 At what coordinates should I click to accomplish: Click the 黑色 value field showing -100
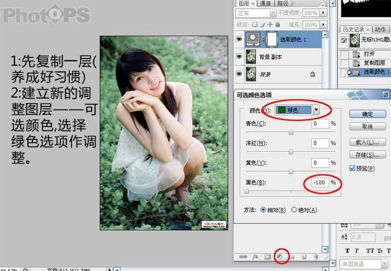[x=320, y=182]
